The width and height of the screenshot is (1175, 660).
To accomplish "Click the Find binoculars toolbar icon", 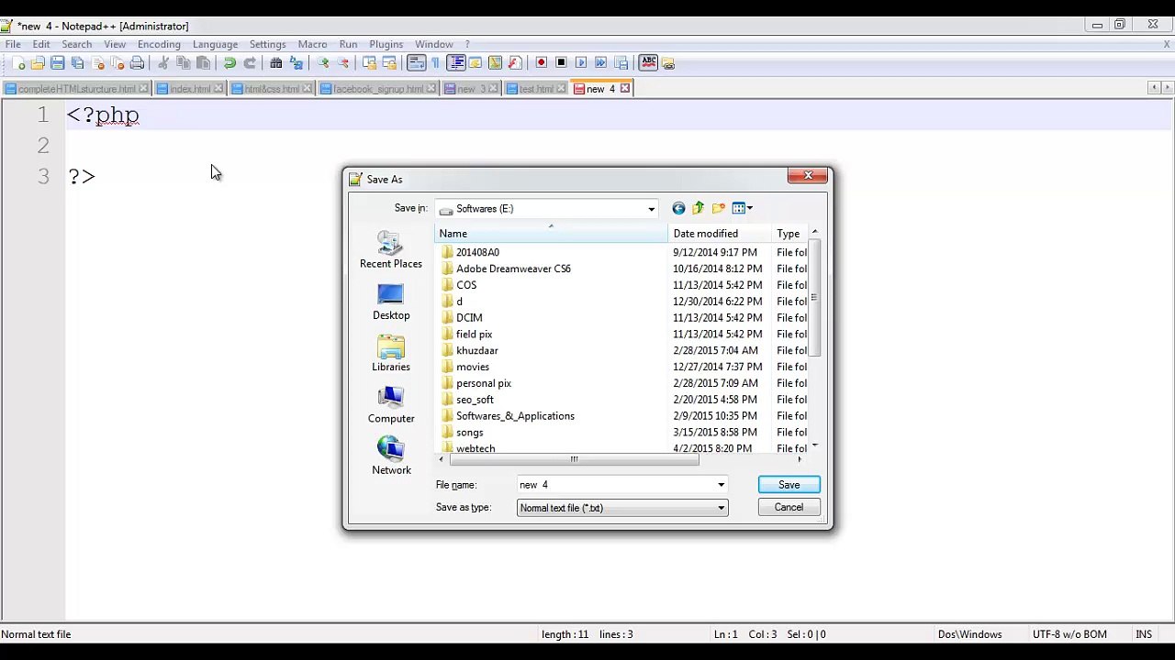I will pos(275,63).
